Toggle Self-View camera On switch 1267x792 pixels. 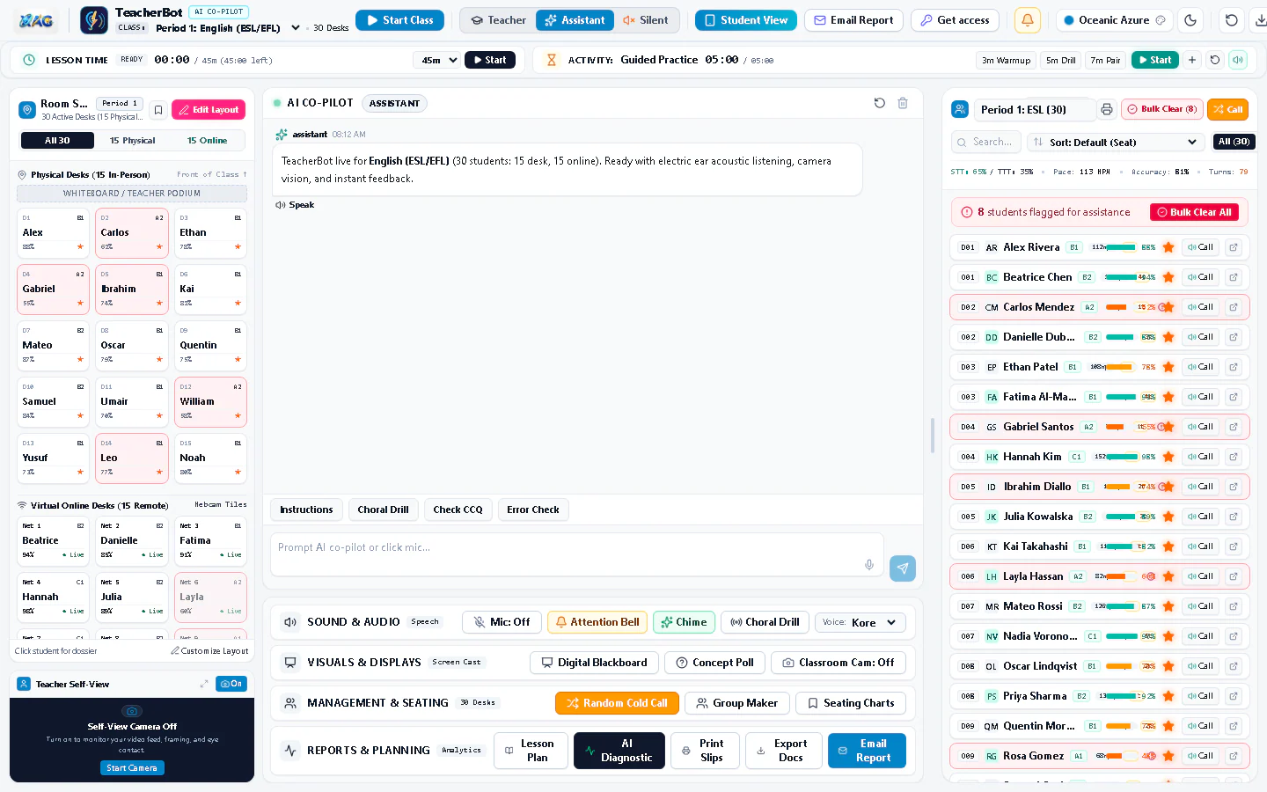coord(231,684)
